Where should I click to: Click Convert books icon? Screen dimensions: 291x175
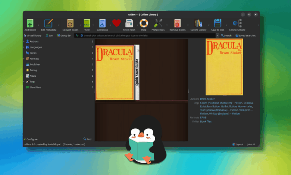(70, 23)
